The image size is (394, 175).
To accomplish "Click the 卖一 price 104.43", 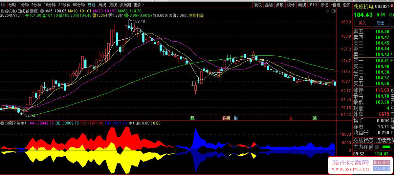I will coord(382,54).
